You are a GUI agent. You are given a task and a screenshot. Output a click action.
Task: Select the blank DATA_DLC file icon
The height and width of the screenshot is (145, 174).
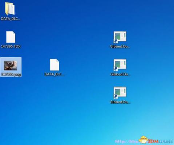(x=54, y=65)
